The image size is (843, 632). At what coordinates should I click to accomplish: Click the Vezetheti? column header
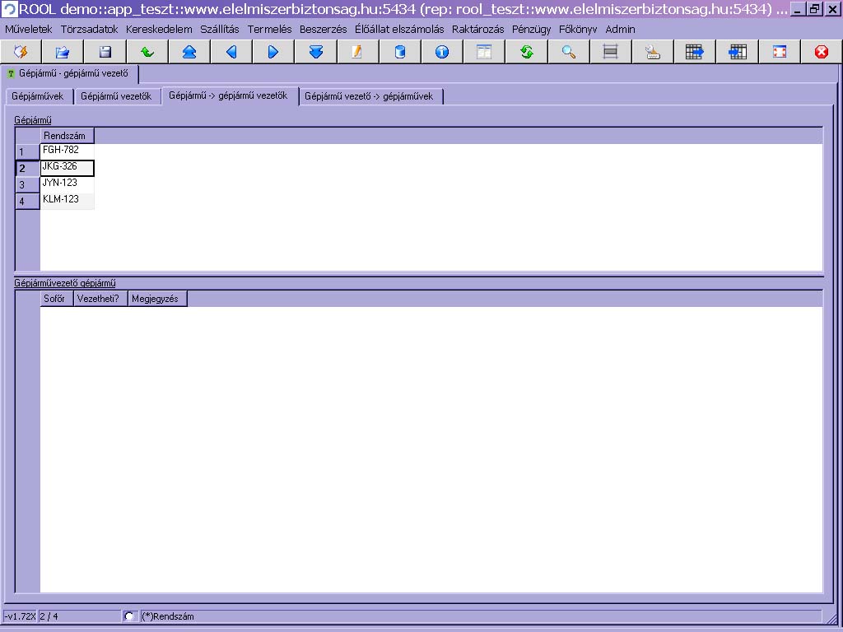(100, 299)
